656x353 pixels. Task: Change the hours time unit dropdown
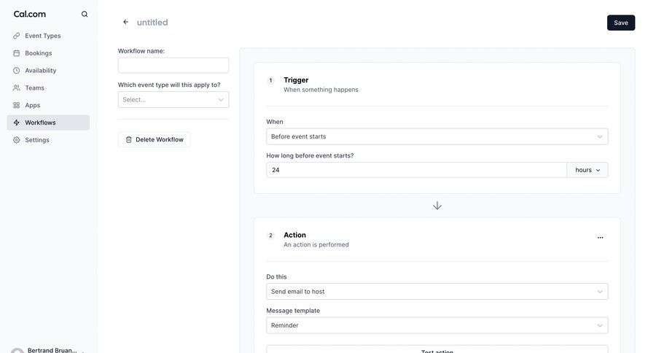(x=587, y=170)
